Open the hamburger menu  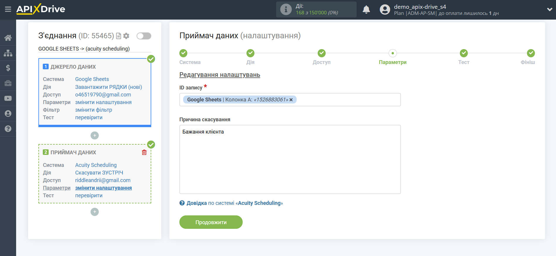8,9
